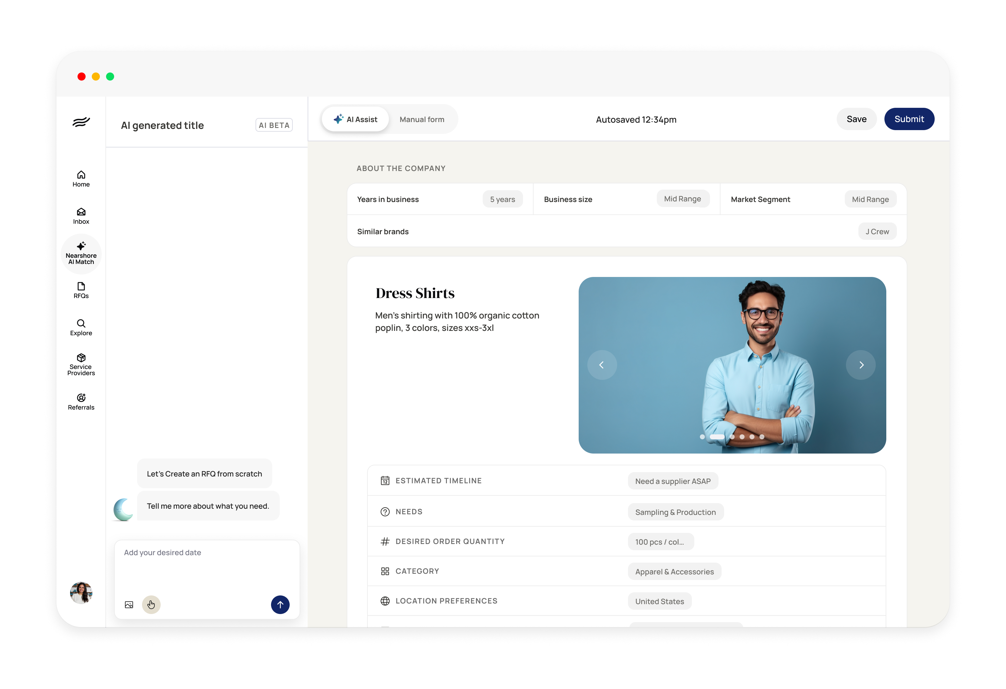Image resolution: width=1006 pixels, height=689 pixels.
Task: Open Service Providers in sidebar
Action: click(81, 365)
